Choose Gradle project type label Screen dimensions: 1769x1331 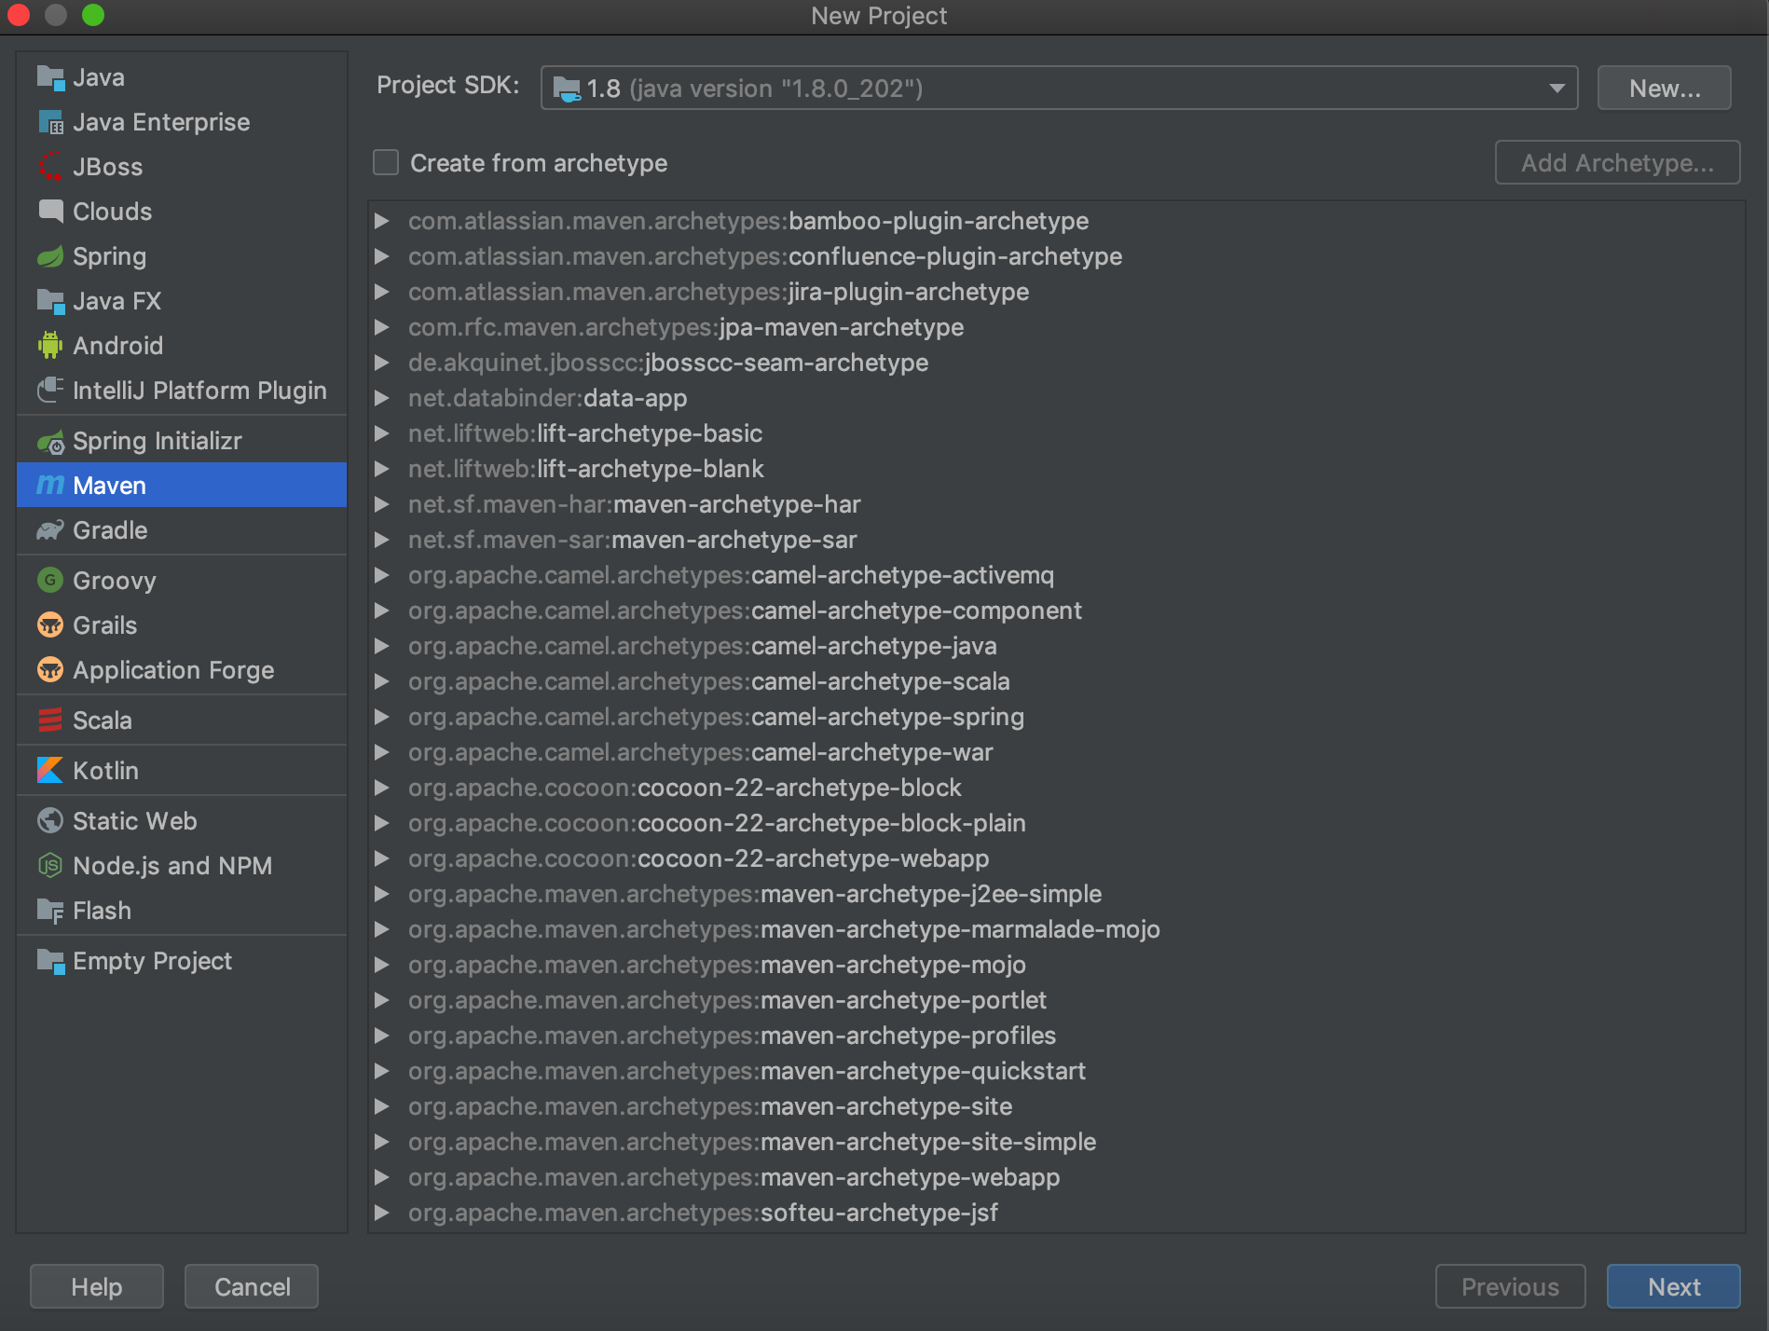point(110,530)
